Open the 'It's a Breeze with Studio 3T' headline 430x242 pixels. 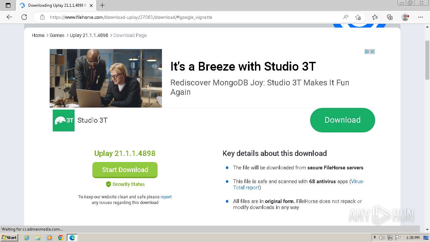click(243, 66)
